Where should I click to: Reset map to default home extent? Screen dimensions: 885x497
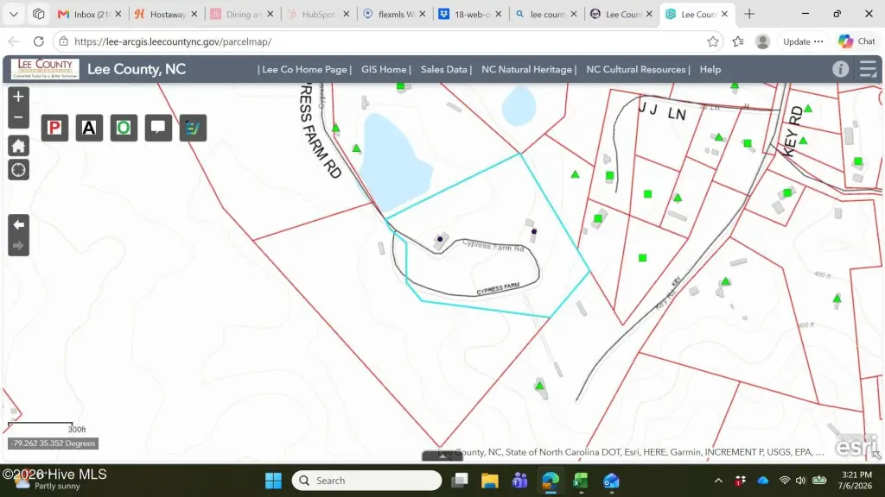(18, 146)
